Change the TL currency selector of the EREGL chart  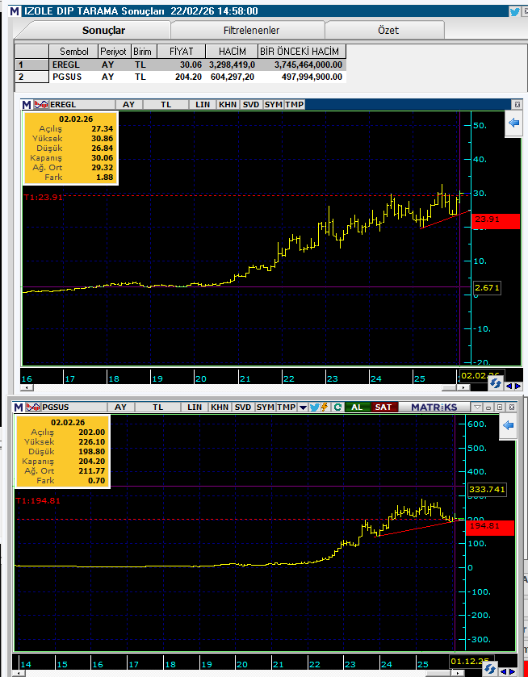coord(166,104)
